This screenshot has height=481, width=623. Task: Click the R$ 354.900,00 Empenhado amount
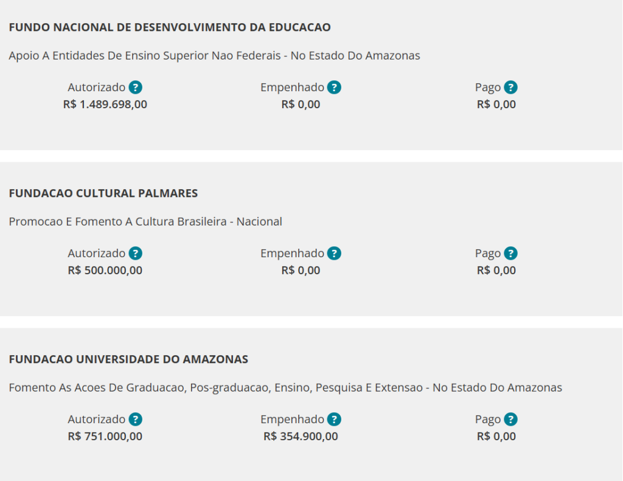click(x=301, y=437)
